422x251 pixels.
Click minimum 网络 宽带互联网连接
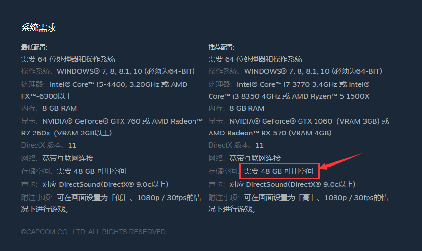coord(57,158)
